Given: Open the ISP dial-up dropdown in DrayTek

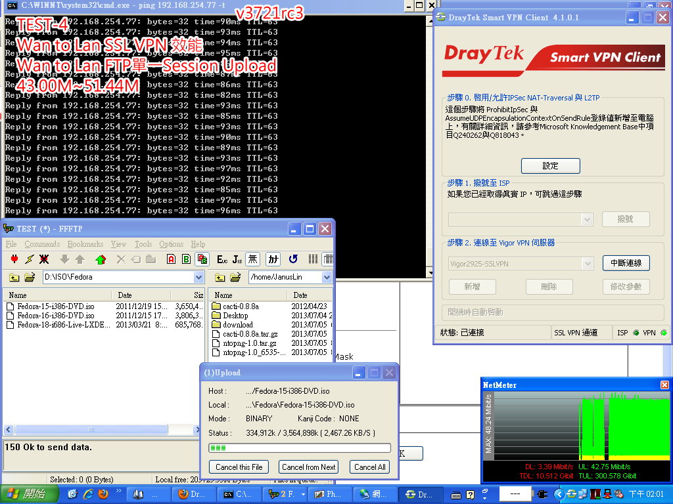Looking at the screenshot, I should (588, 219).
